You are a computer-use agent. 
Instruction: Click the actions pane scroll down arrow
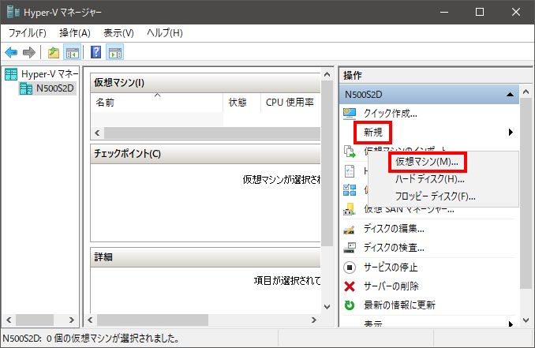[526, 320]
